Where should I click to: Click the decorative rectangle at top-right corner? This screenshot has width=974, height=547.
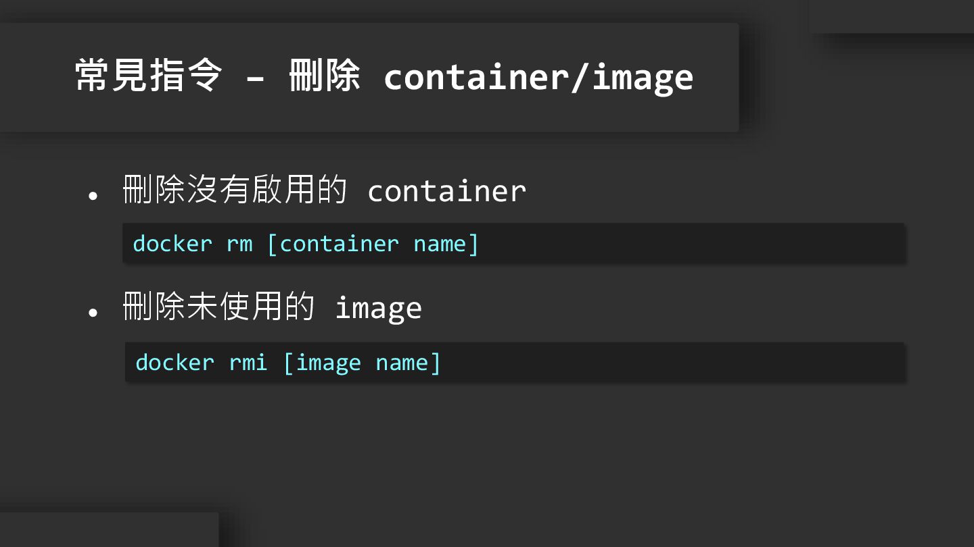point(891,16)
